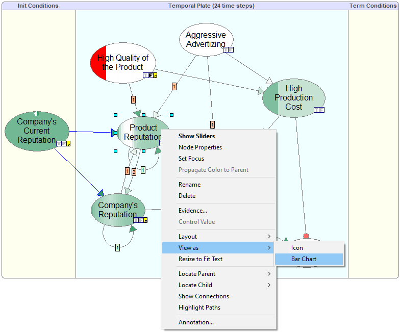
Task: Click orange order label 1 beside label 2
Action: 128,171
